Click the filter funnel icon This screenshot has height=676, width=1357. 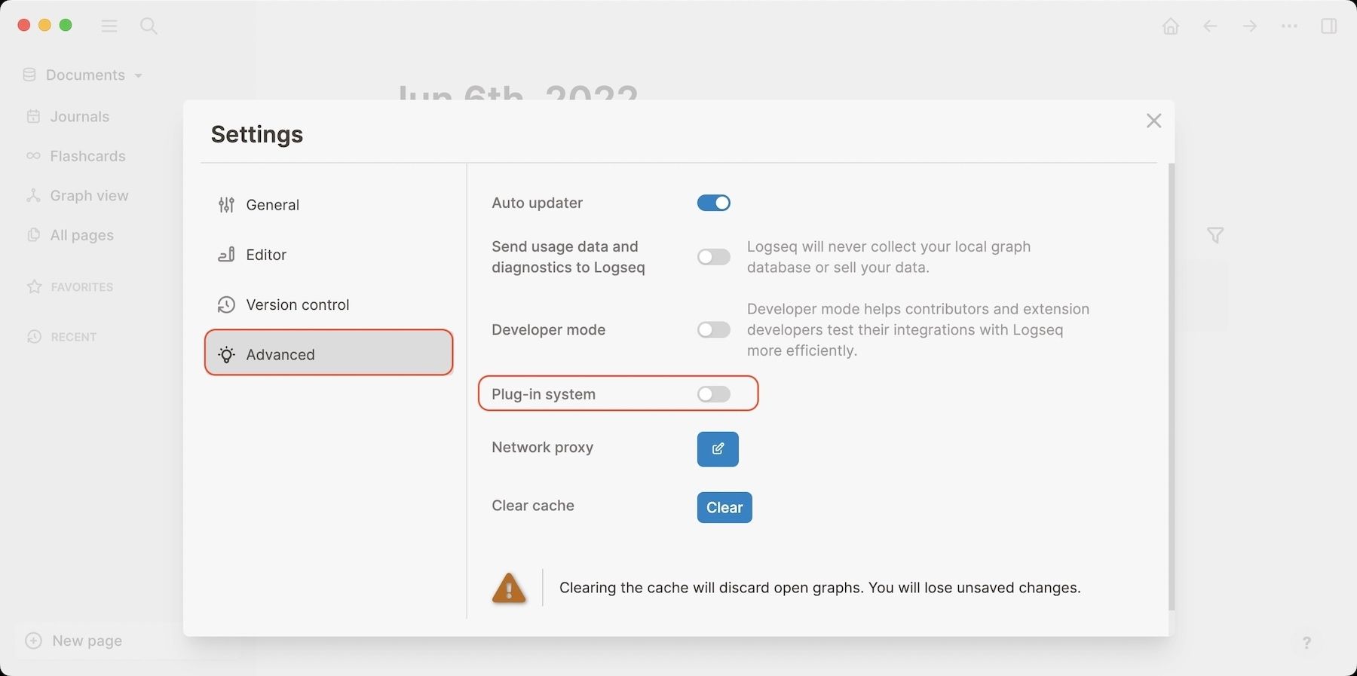point(1215,236)
